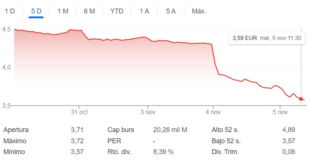
Task: Click the Cap burs label
Action: point(120,130)
